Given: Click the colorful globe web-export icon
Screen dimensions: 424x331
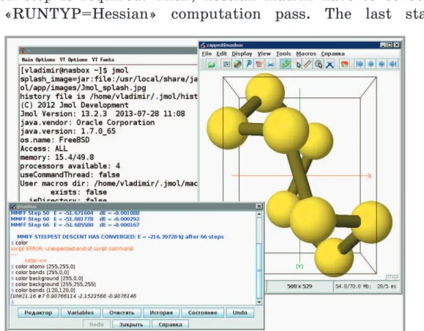Looking at the screenshot, I should [x=237, y=64].
